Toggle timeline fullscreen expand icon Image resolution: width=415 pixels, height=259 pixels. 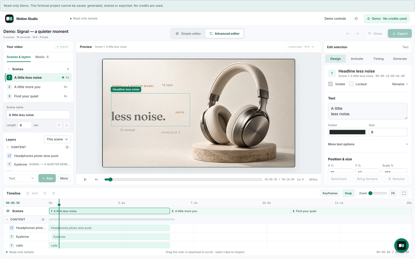pos(404,193)
